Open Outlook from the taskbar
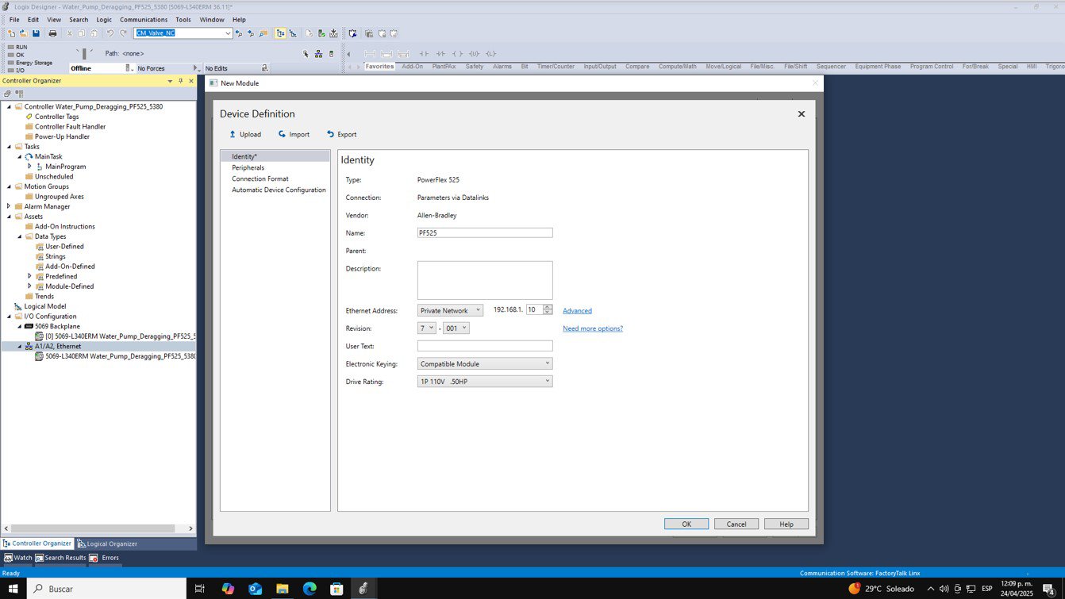 pyautogui.click(x=255, y=589)
